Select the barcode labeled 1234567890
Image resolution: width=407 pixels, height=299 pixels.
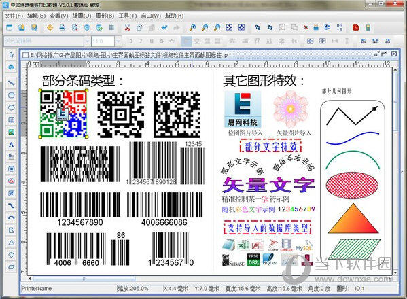[x=80, y=209]
